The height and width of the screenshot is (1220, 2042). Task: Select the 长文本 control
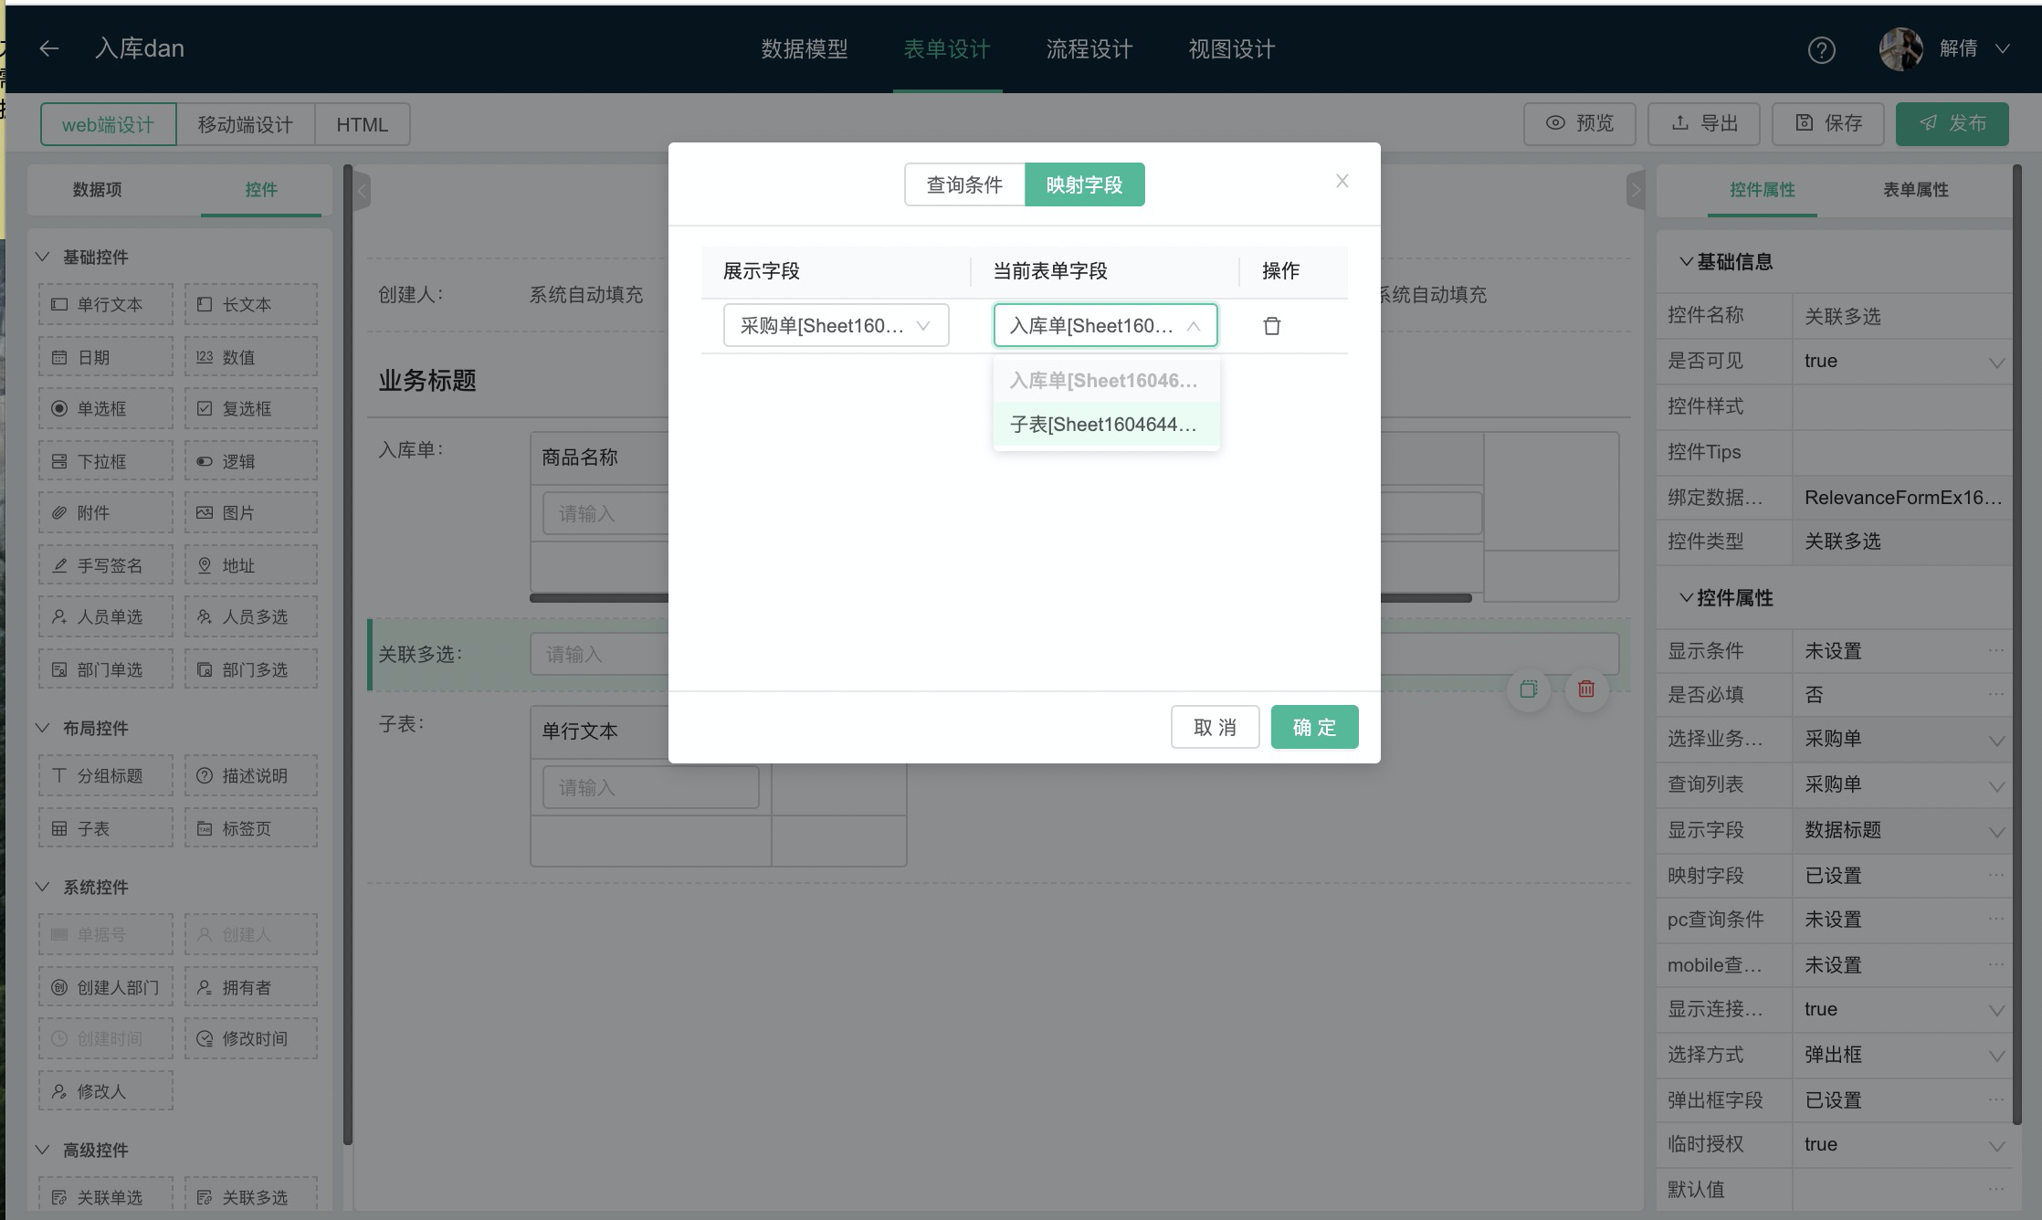[x=251, y=304]
